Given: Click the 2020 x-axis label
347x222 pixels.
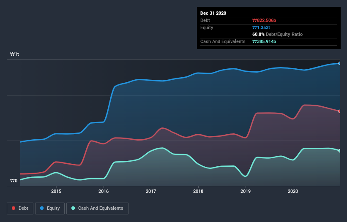Looking at the screenshot, I should pos(293,191).
